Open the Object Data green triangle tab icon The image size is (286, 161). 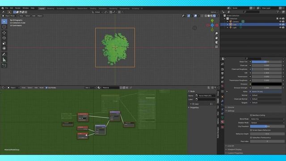point(223,118)
